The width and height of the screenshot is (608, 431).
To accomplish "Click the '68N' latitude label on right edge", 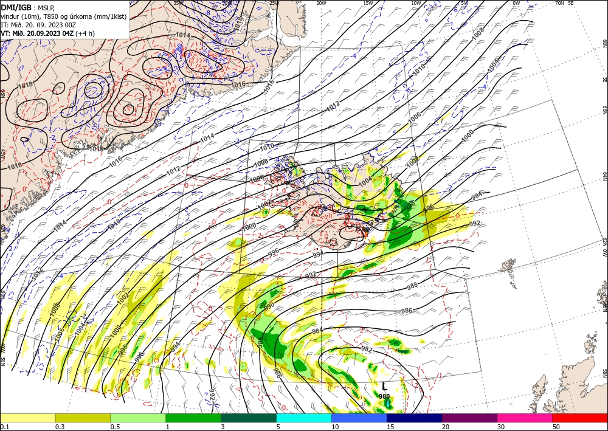I will 604,43.
